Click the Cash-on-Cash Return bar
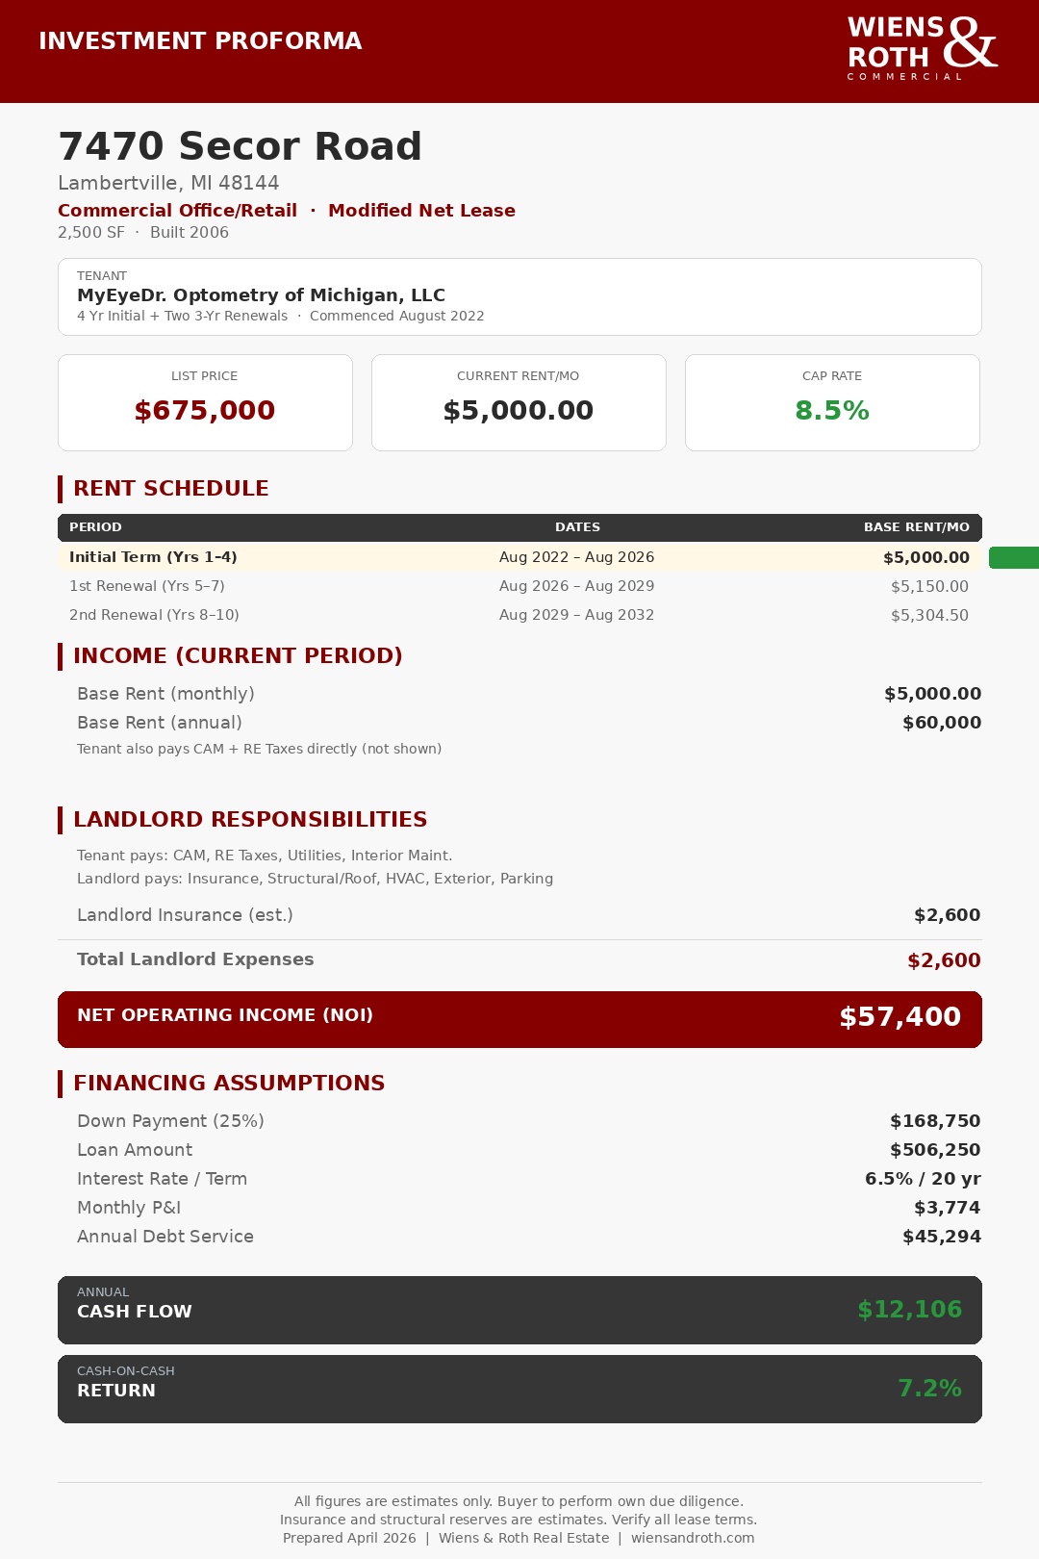Image resolution: width=1039 pixels, height=1559 pixels. click(x=519, y=1389)
